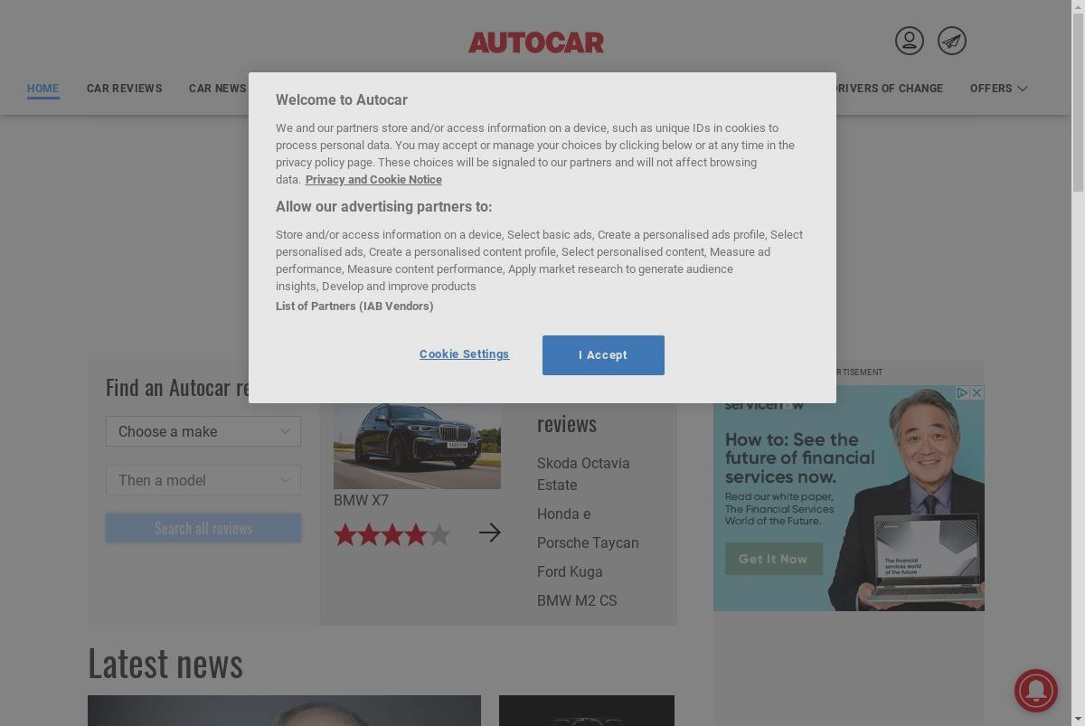Click the Autocar logo
This screenshot has height=726, width=1085.
536,42
